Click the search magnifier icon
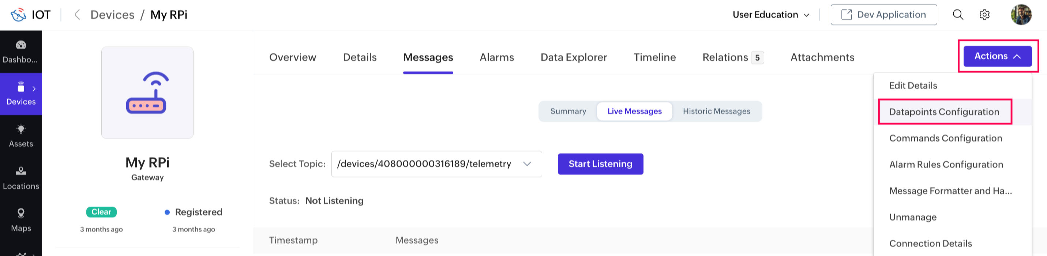This screenshot has width=1047, height=256. (x=958, y=15)
